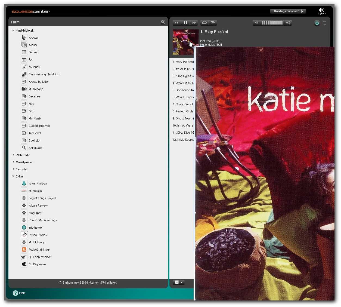Toggle the player power button

pos(317,23)
